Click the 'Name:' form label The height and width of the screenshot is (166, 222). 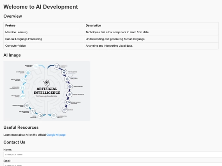pos(7,150)
